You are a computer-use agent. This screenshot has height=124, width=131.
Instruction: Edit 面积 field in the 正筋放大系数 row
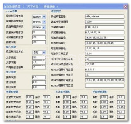pos(46,97)
